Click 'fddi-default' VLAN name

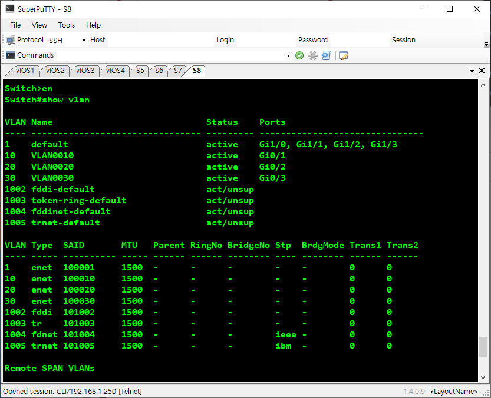(x=63, y=190)
